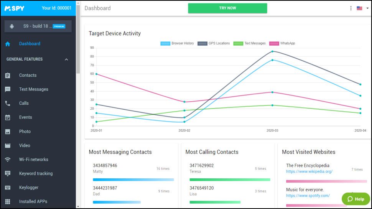The height and width of the screenshot is (209, 372).
Task: Click calling contact 3471629902
Action: coord(201,166)
